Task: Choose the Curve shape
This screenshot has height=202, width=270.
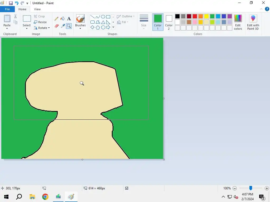Action: point(98,17)
